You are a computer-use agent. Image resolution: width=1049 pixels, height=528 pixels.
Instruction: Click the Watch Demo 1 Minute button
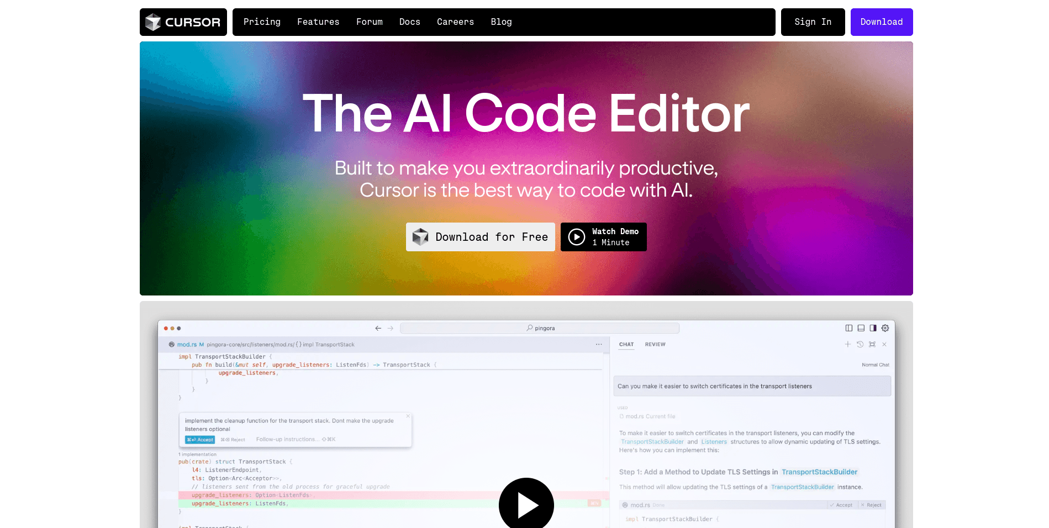click(604, 237)
